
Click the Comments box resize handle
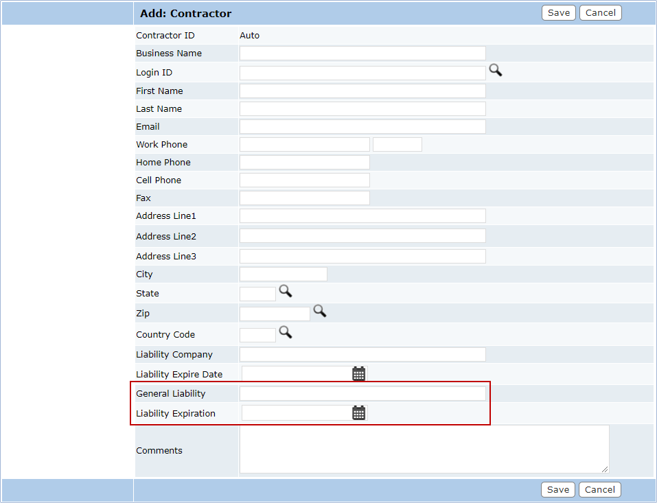[x=605, y=469]
